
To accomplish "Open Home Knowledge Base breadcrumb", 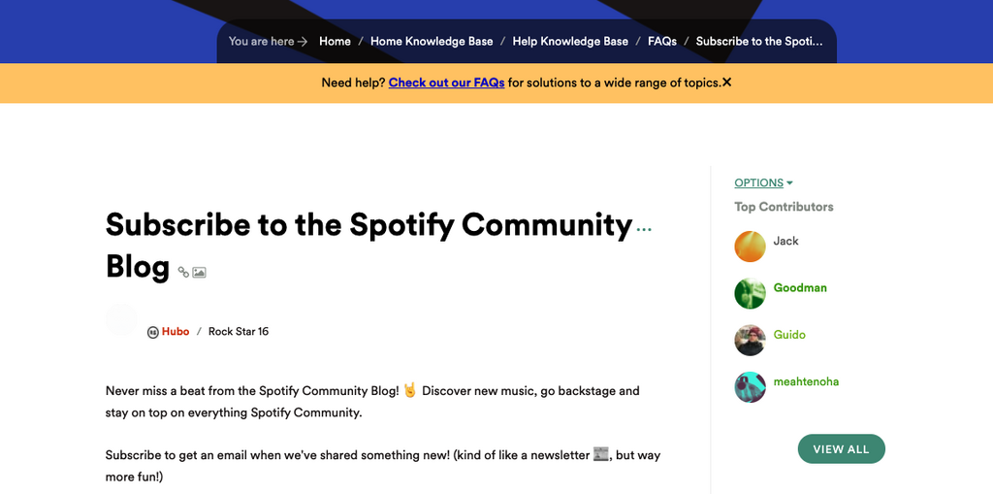I will pos(432,41).
